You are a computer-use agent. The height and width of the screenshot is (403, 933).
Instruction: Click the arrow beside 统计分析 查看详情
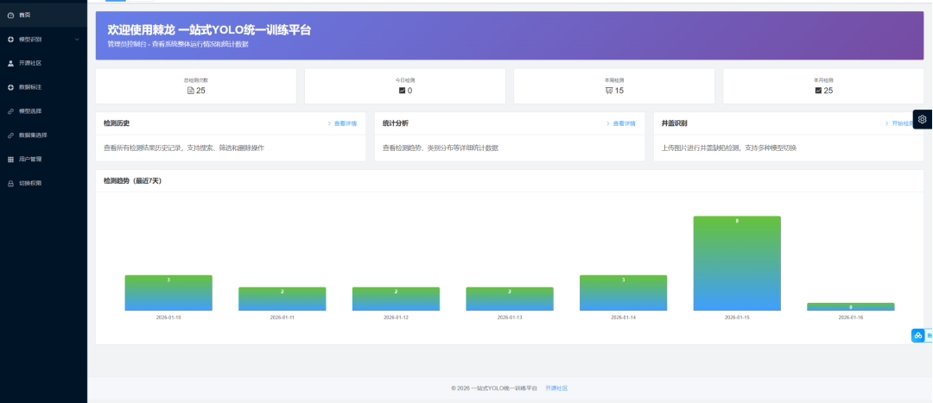click(x=608, y=123)
